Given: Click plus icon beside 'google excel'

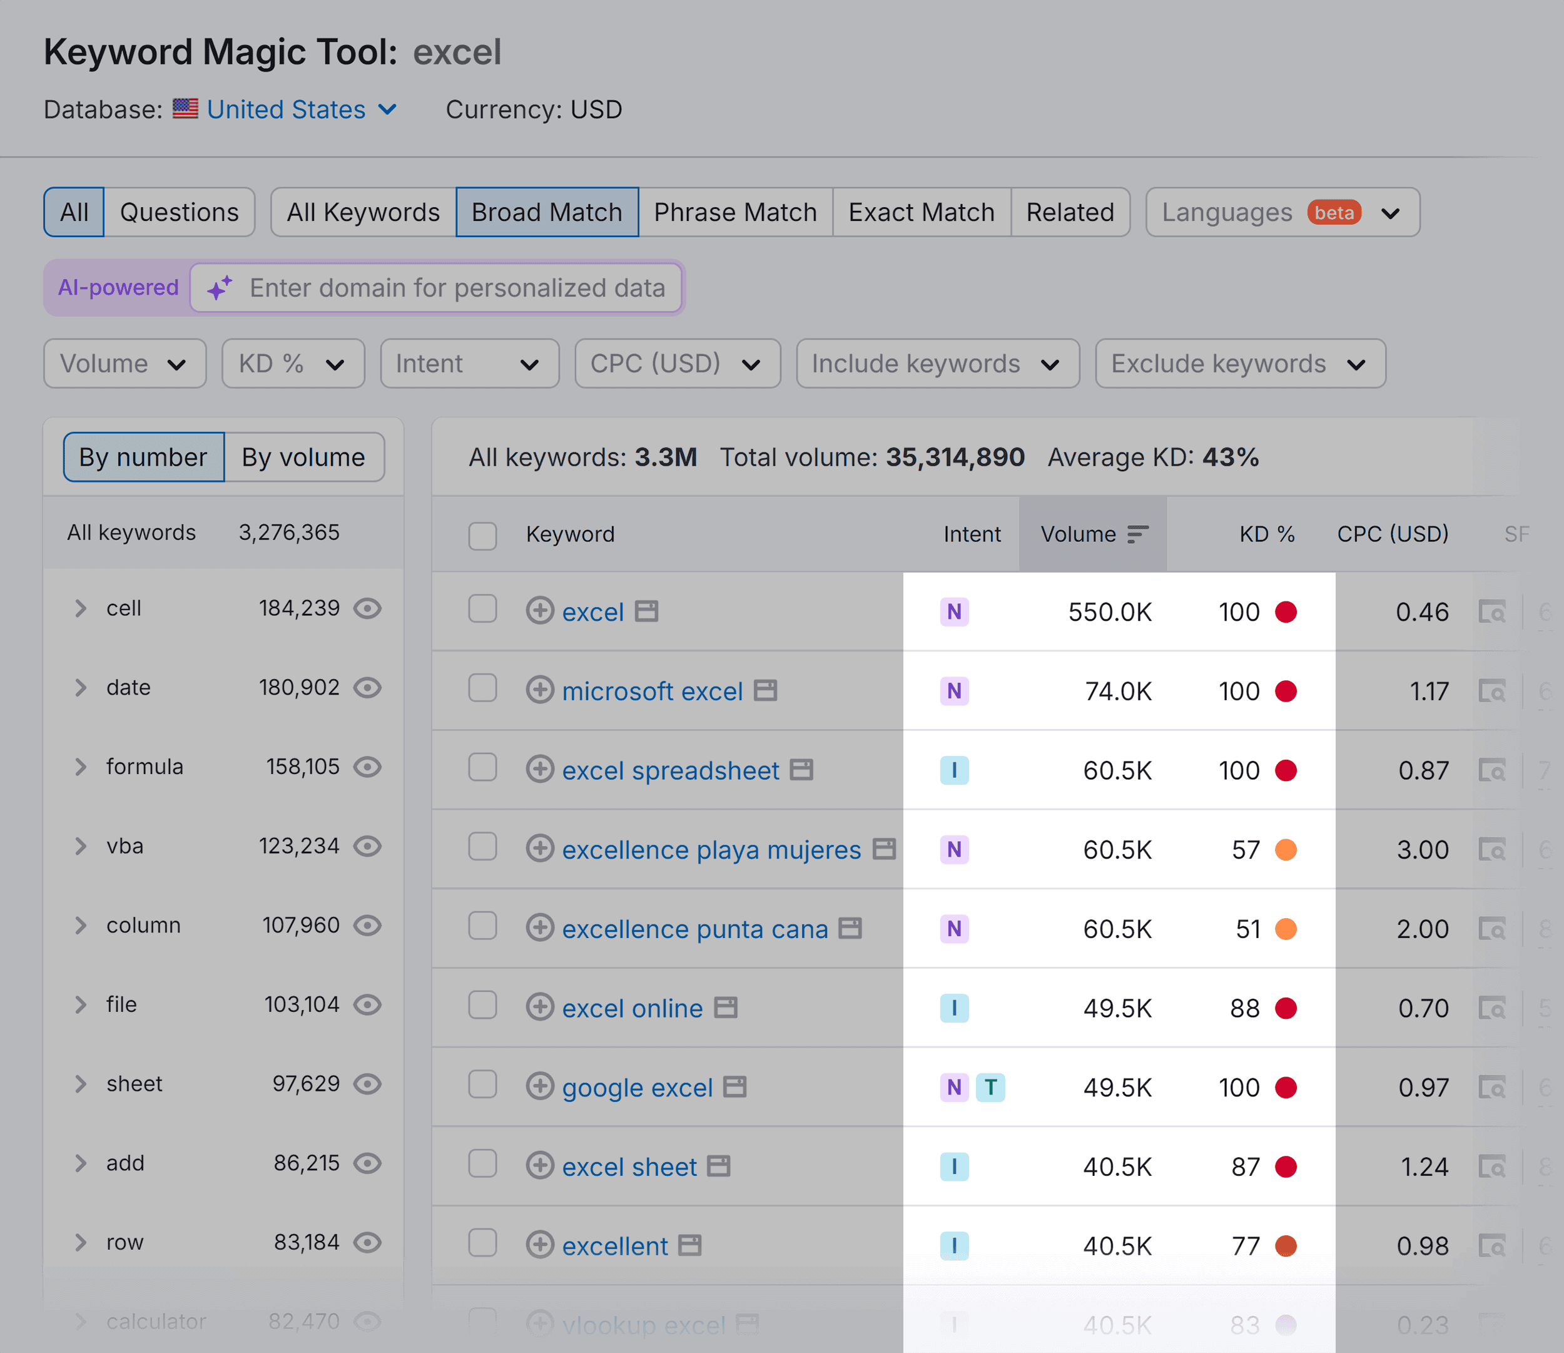Looking at the screenshot, I should coord(540,1086).
